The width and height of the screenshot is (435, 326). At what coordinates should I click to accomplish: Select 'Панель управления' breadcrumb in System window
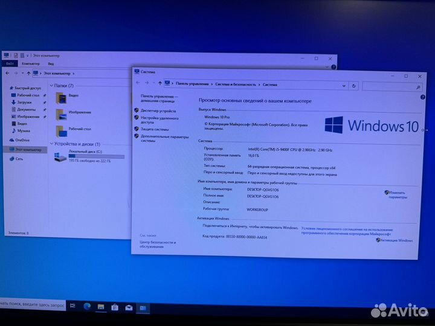[x=192, y=84]
